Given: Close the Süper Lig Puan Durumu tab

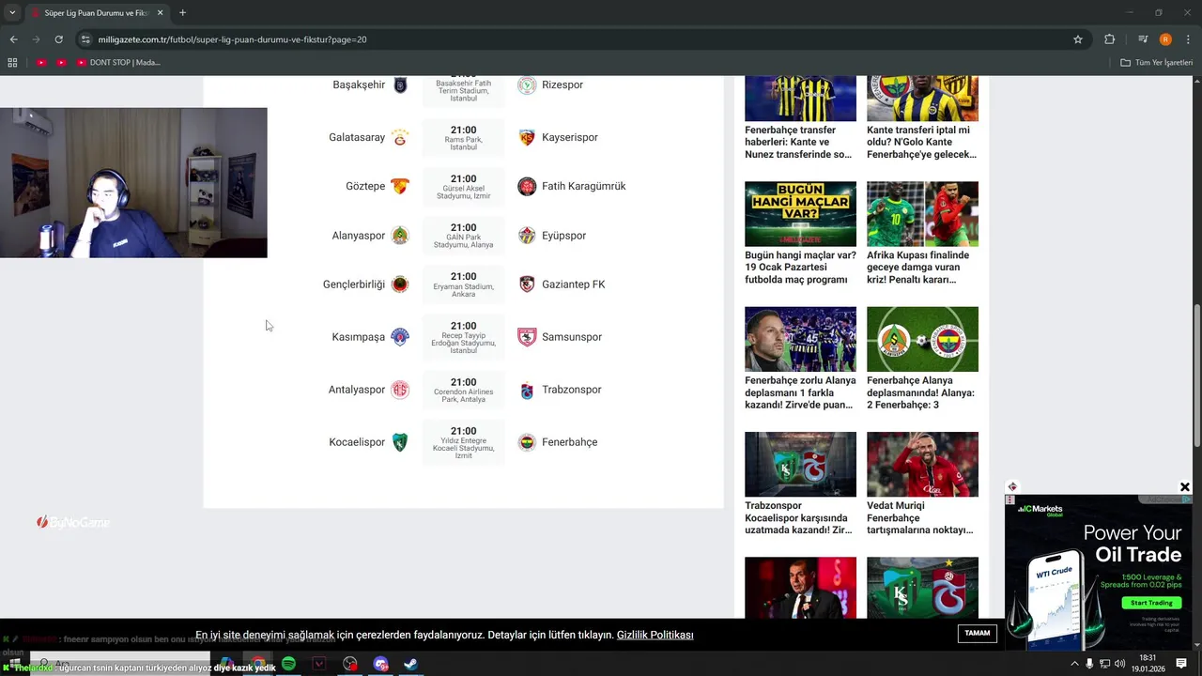Looking at the screenshot, I should pyautogui.click(x=160, y=13).
